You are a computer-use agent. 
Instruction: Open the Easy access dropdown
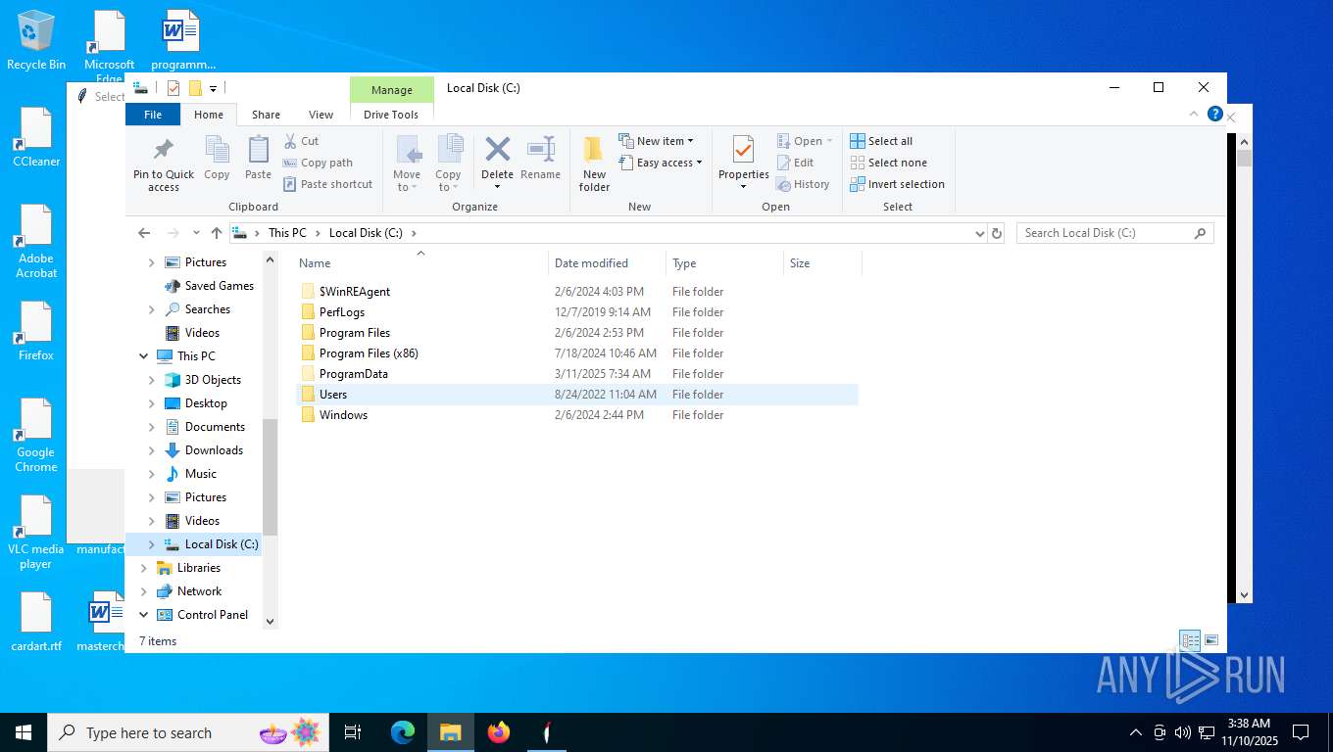[661, 163]
